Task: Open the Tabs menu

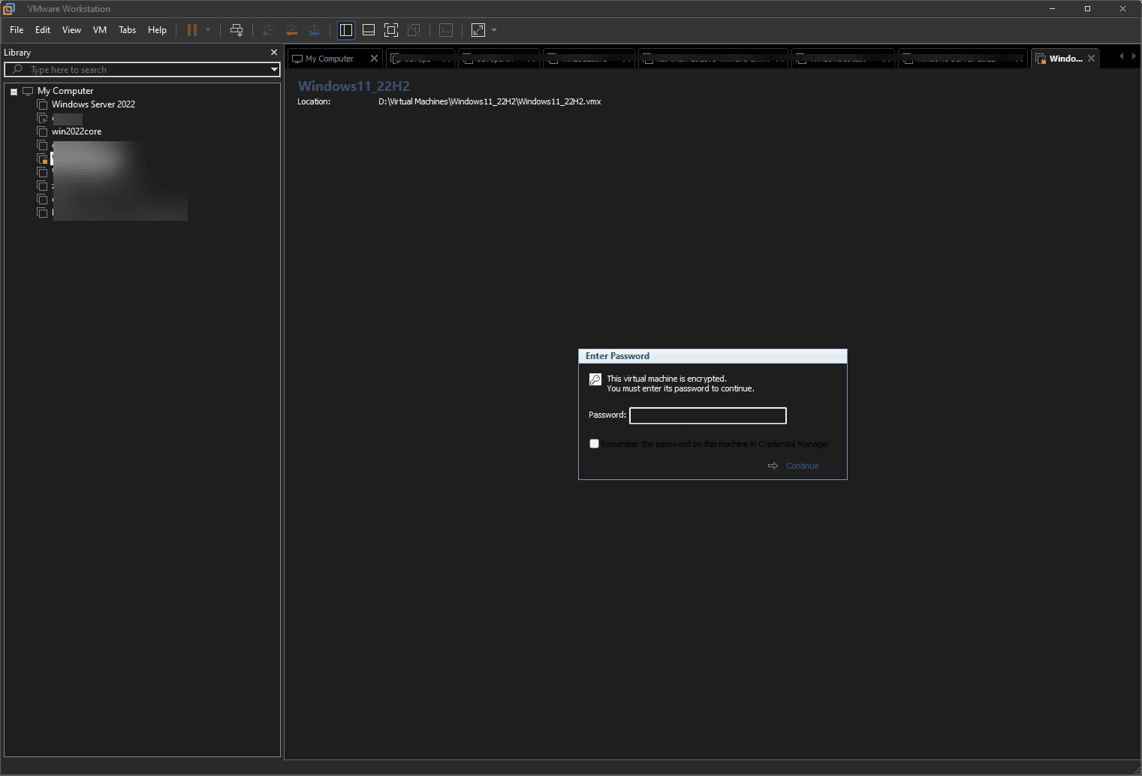Action: pyautogui.click(x=128, y=30)
